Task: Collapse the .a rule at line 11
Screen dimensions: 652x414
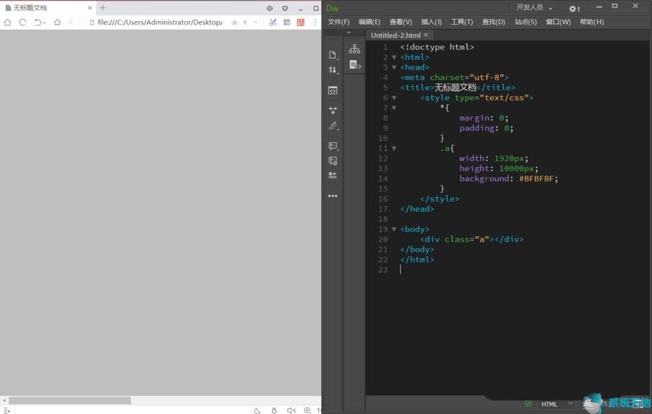Action: (x=394, y=148)
